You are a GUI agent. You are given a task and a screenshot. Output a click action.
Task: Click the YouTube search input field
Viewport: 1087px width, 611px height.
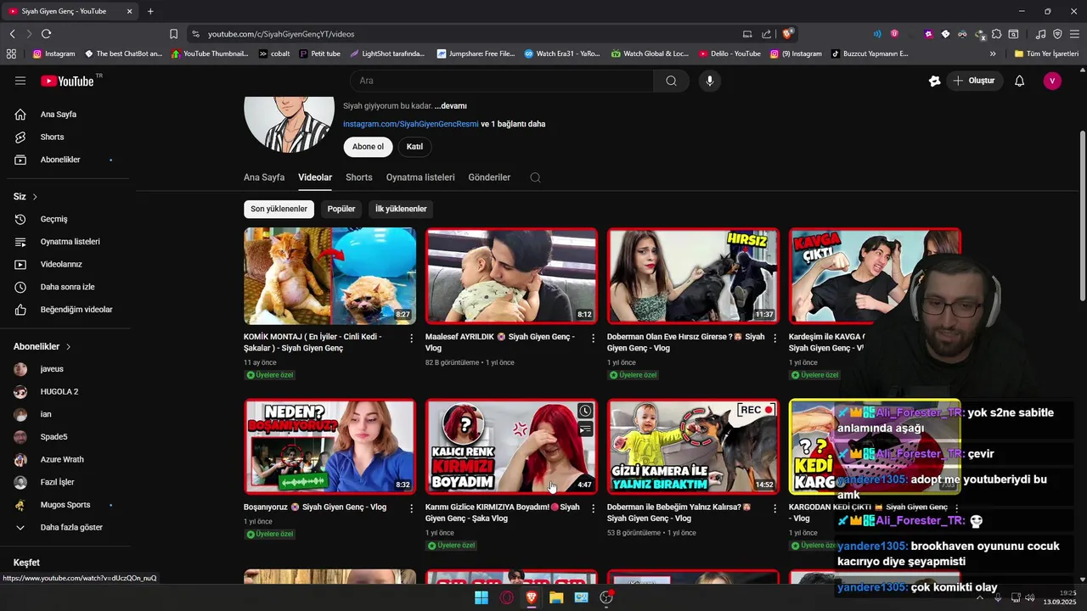click(502, 81)
